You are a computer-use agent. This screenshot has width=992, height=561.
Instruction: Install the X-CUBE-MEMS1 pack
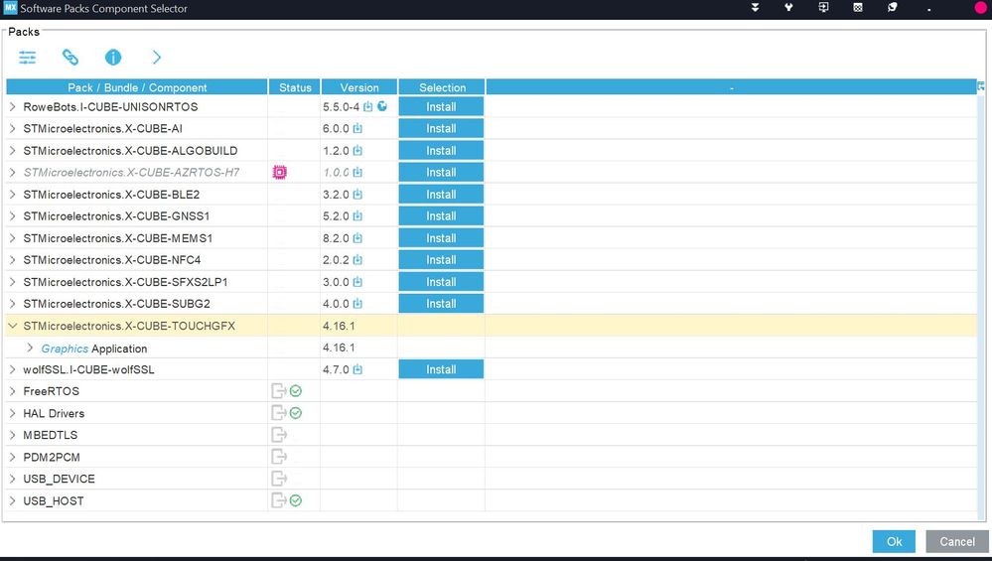[x=441, y=238]
